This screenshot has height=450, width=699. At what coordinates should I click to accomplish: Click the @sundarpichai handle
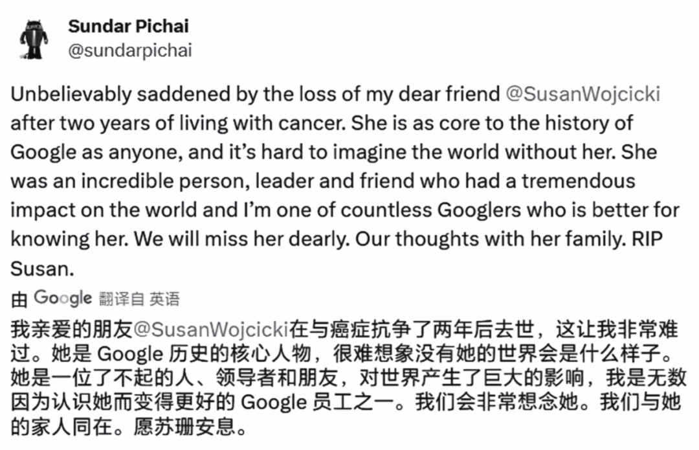click(x=129, y=51)
